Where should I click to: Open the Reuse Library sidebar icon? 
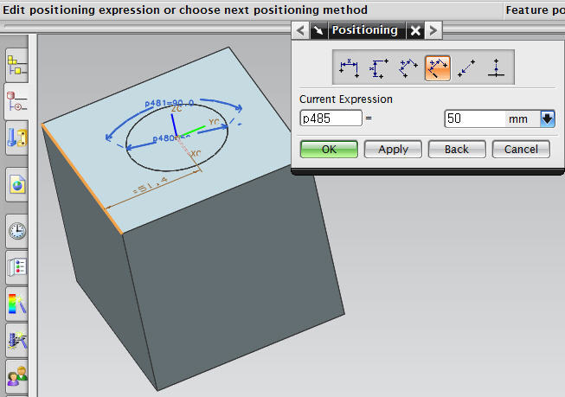17,138
